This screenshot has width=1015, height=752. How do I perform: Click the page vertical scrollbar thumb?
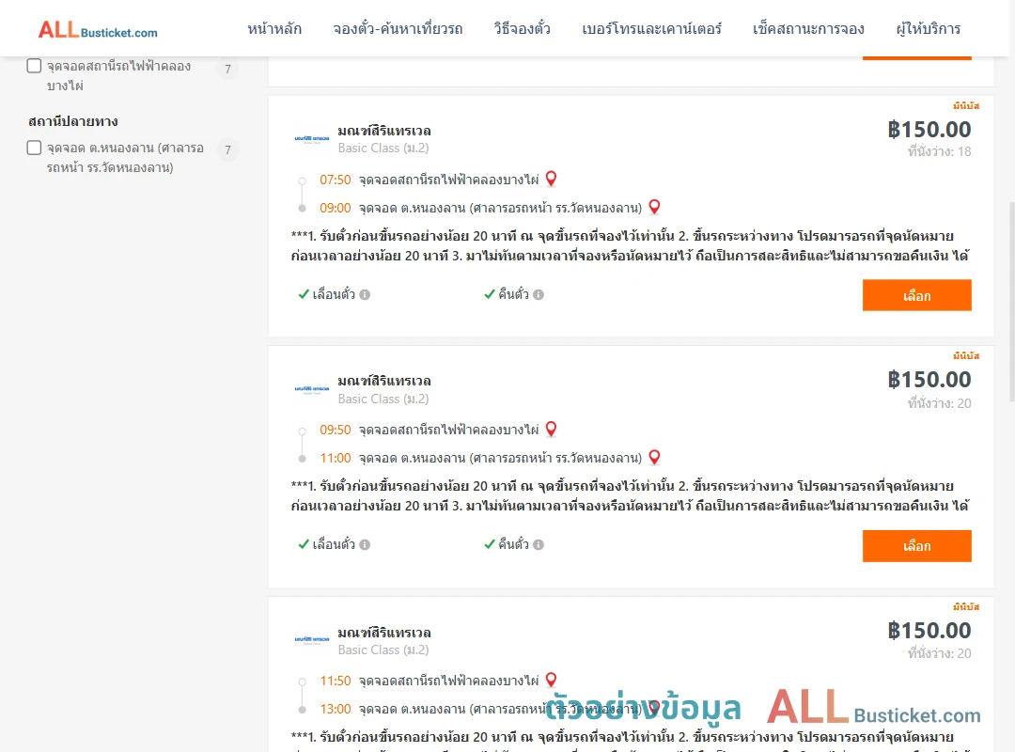1012,302
